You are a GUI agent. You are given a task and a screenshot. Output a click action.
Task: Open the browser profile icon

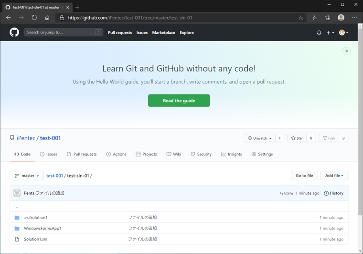pos(341,17)
